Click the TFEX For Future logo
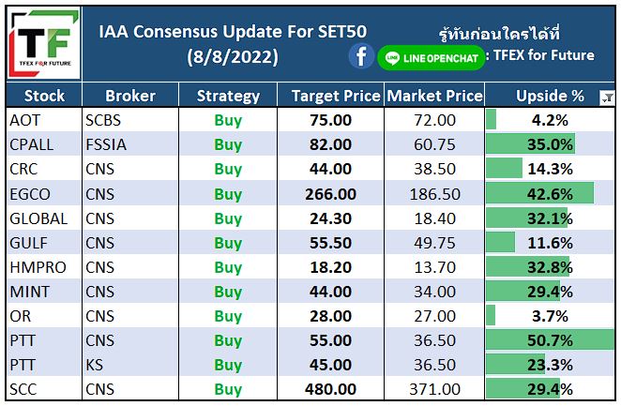Screen dimensions: 621x406 (x=44, y=43)
